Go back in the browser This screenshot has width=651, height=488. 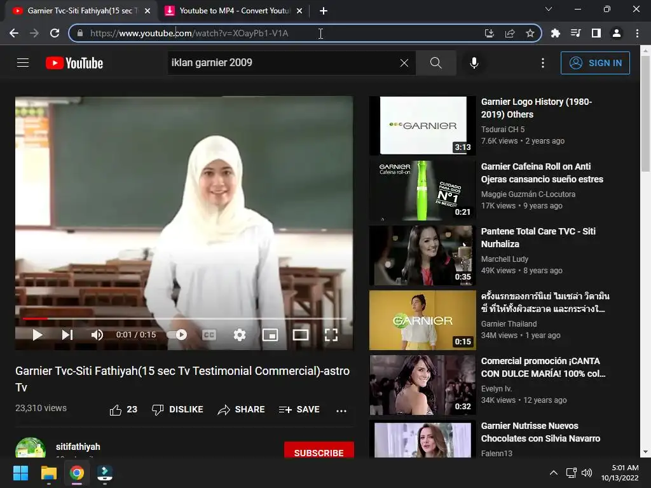click(x=14, y=33)
